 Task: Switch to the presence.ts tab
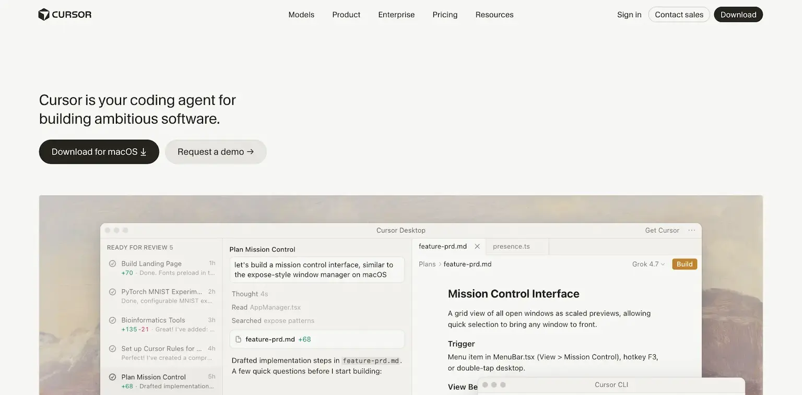click(511, 246)
